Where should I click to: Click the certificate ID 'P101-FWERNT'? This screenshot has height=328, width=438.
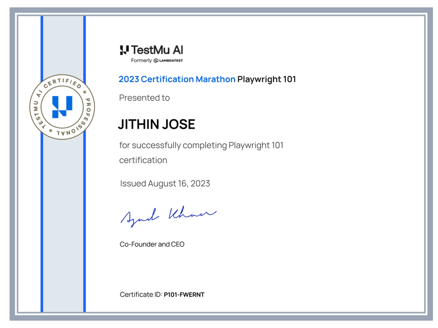[x=185, y=294]
